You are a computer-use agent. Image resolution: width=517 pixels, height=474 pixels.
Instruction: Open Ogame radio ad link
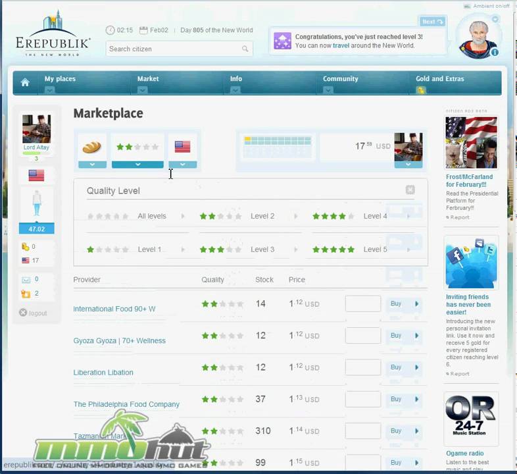click(x=464, y=453)
